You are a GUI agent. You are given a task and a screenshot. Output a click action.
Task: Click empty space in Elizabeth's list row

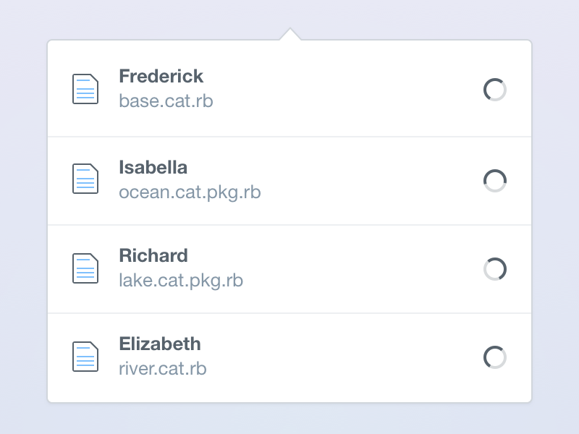click(x=347, y=357)
